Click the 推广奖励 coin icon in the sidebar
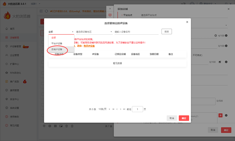Screen dimensions: 235x141 click(x=7, y=81)
